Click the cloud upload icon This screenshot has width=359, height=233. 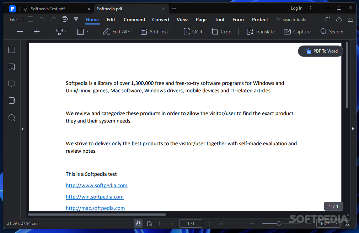pyautogui.click(x=339, y=20)
